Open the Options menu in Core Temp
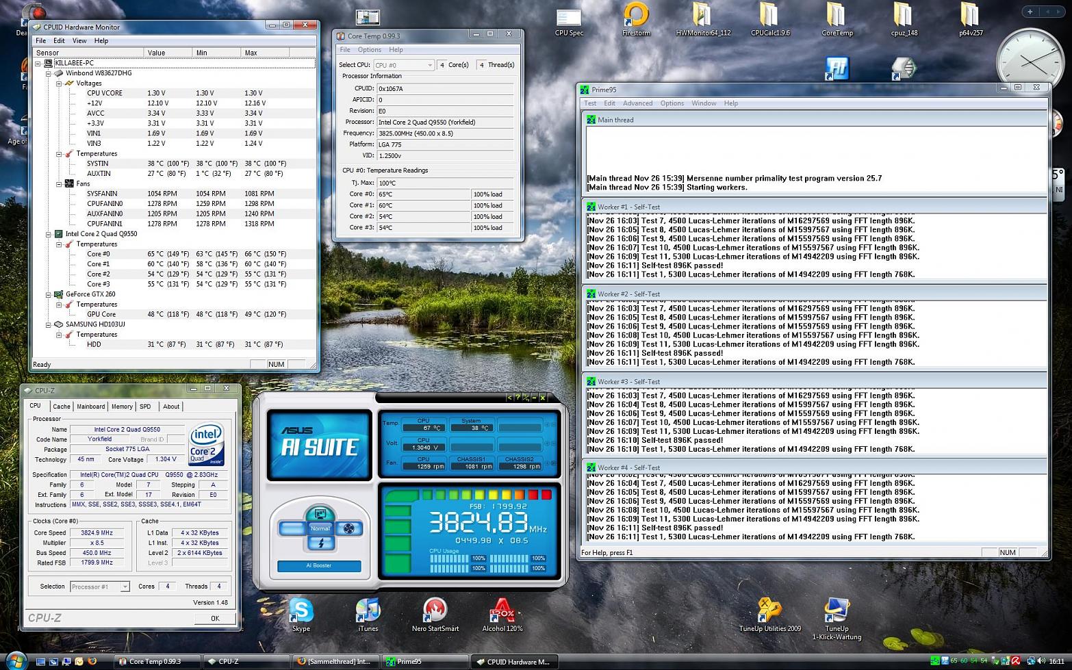The image size is (1072, 670). (369, 50)
